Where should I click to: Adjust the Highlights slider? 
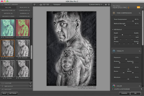133,63
